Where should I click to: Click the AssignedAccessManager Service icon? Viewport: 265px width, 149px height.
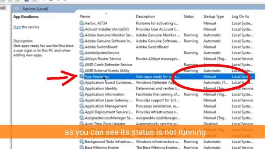click(82, 118)
